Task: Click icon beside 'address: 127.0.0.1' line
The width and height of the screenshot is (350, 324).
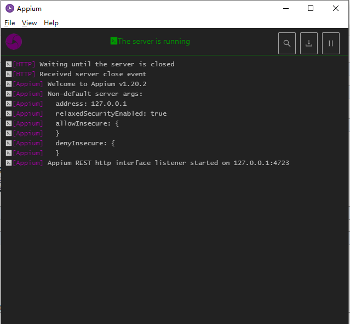Action: tap(8, 104)
